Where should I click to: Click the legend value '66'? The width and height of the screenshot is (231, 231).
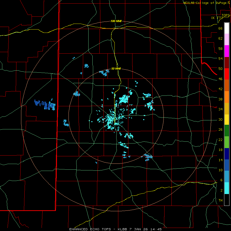(220, 28)
